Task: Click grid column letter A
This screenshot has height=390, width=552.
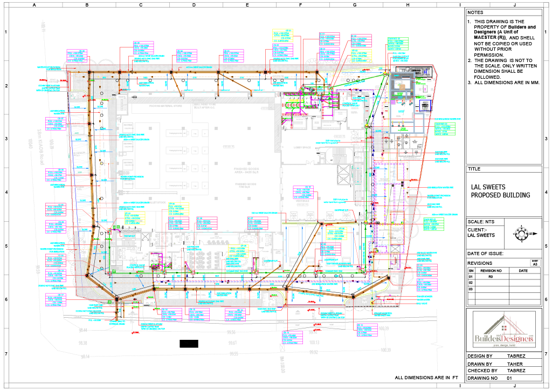Action: click(34, 5)
